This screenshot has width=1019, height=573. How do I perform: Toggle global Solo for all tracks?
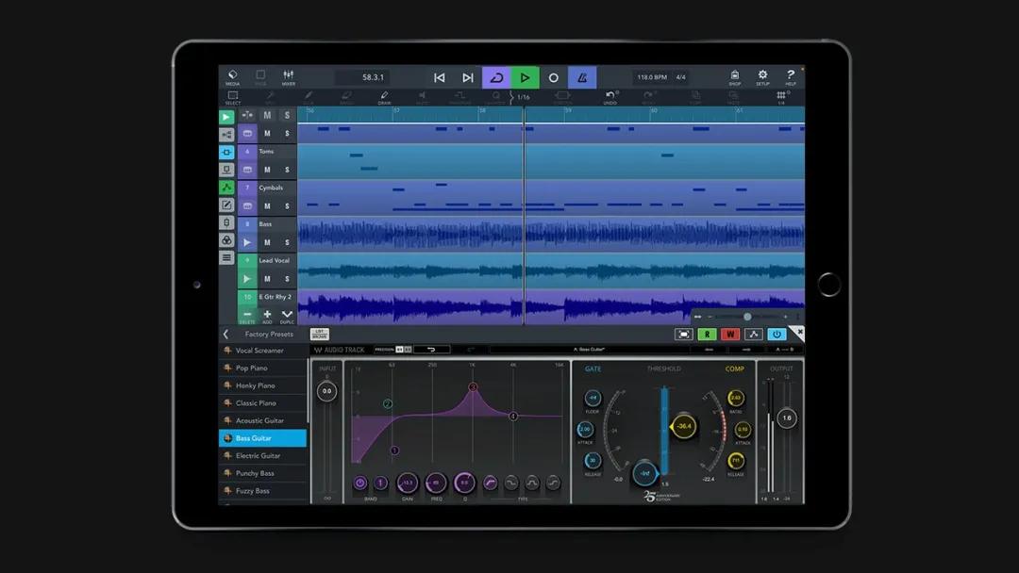click(287, 116)
